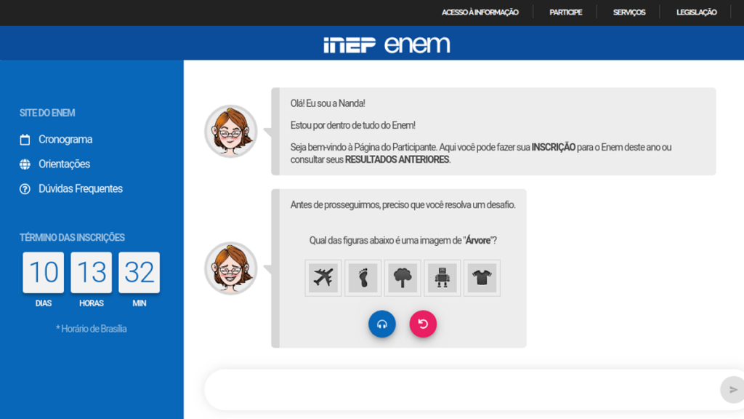This screenshot has width=744, height=419.
Task: Click the bold word 'INSCRIÇÃO' in the message
Action: point(553,147)
